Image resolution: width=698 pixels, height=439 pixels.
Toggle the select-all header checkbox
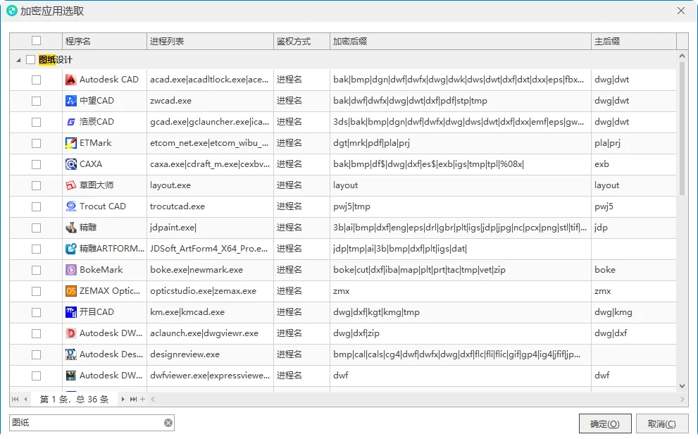37,40
